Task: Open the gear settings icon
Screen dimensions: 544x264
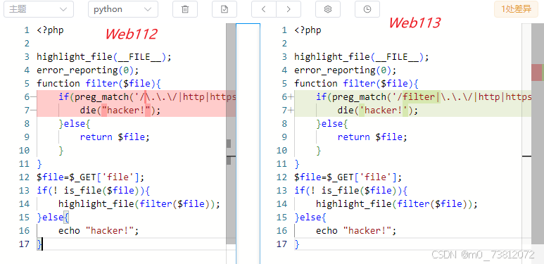Action: tap(328, 9)
